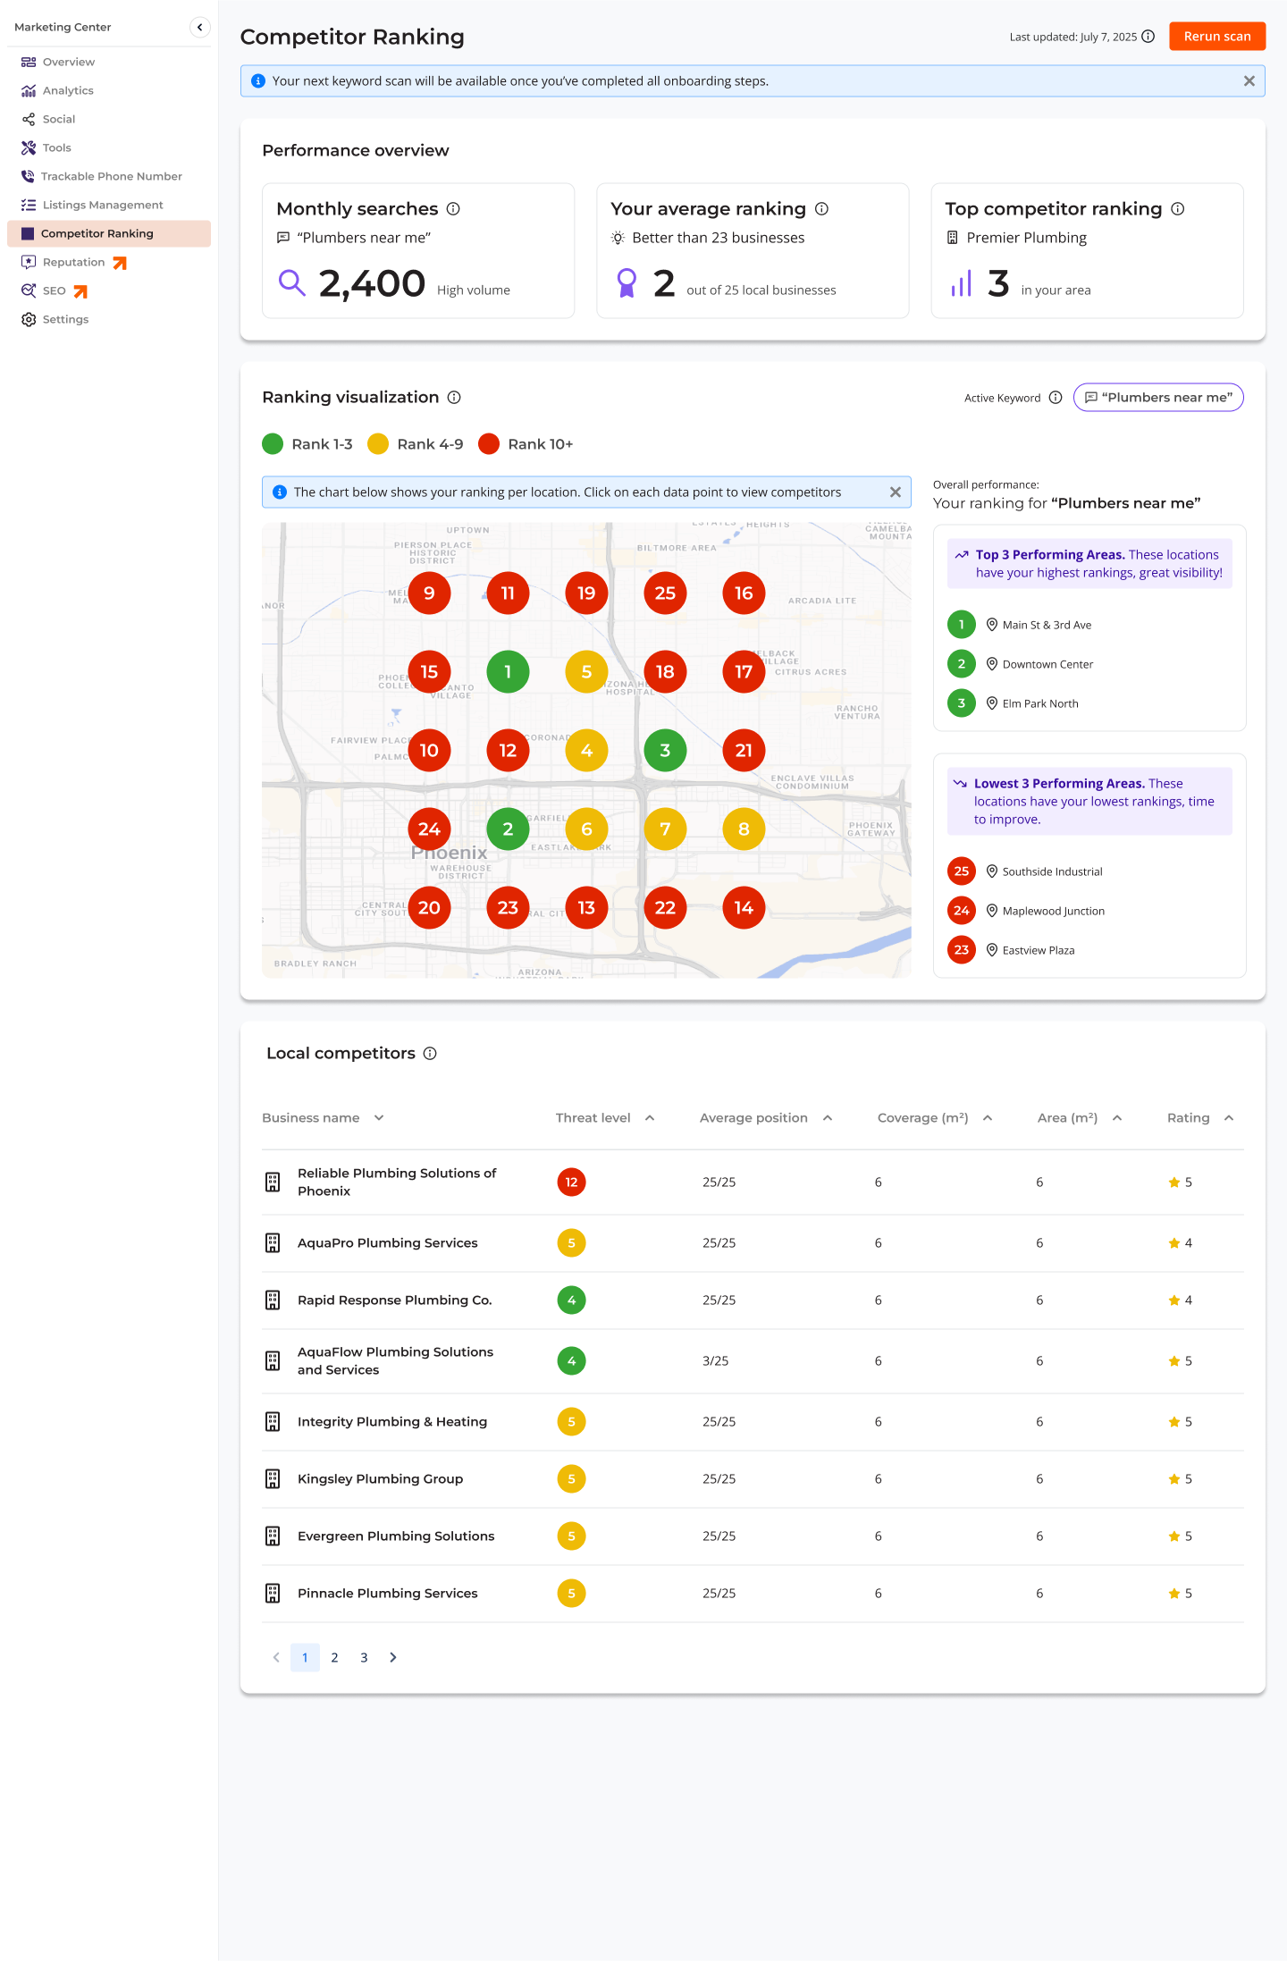Open Listings Management in sidebar

point(103,206)
